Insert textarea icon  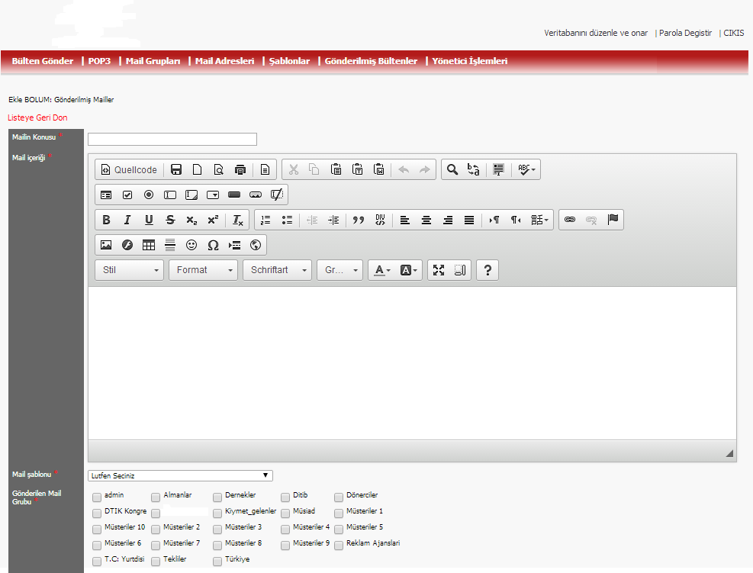tap(191, 195)
